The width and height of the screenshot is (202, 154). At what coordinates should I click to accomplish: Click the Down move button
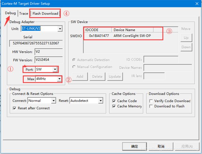186,47
